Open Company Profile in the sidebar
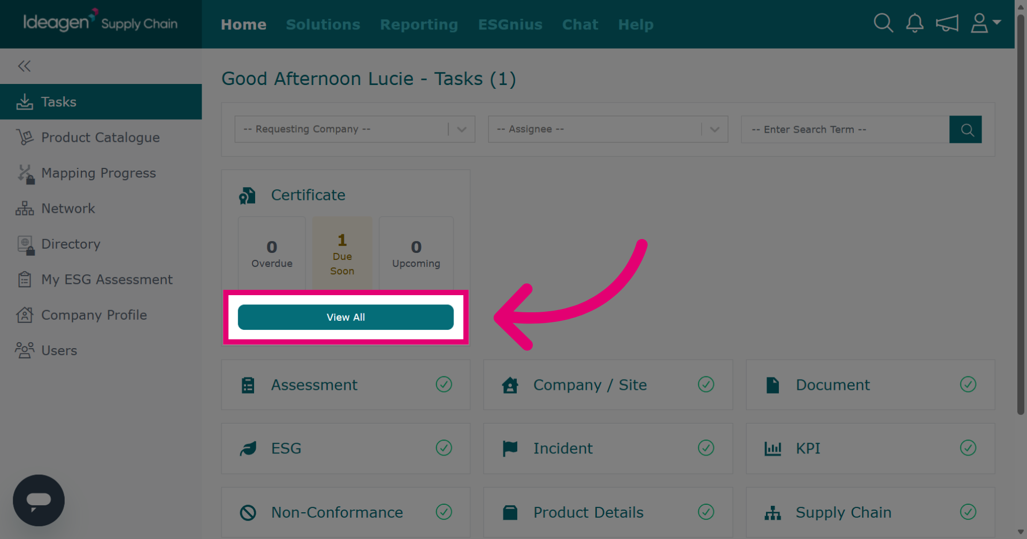The width and height of the screenshot is (1027, 539). (x=101, y=315)
